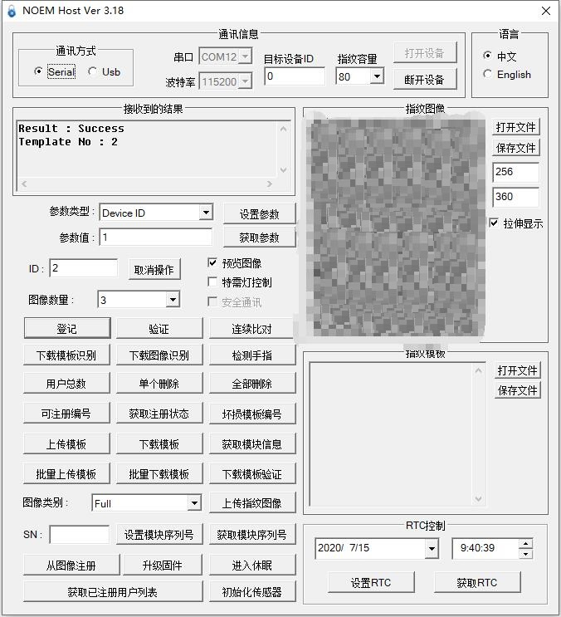The height and width of the screenshot is (617, 561).
Task: Click the 获取注册状态 button
Action: coord(159,414)
